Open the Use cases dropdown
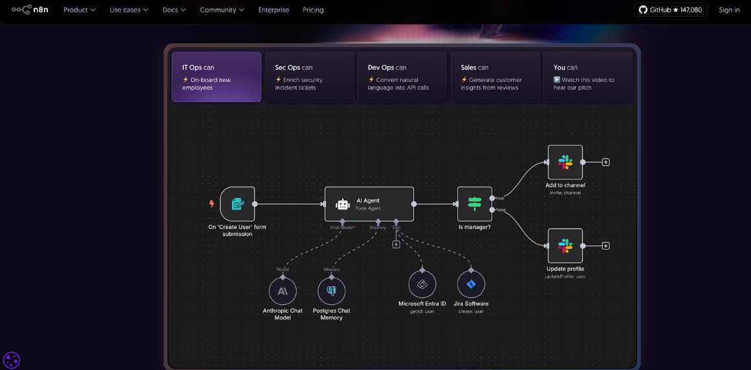The width and height of the screenshot is (751, 370). [129, 10]
